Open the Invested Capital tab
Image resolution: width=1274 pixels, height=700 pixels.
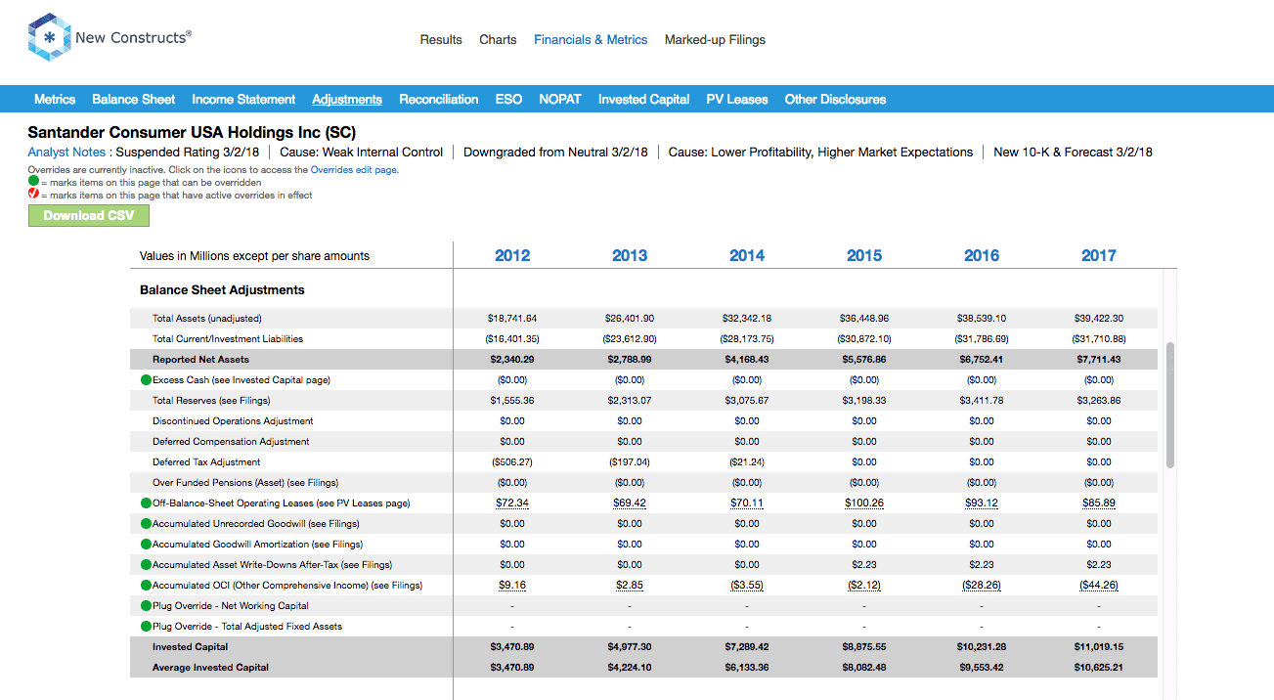(x=644, y=99)
